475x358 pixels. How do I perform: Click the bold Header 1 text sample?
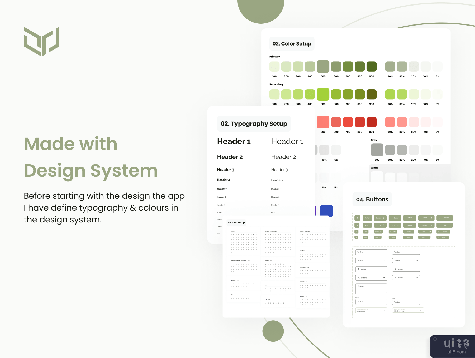click(234, 141)
